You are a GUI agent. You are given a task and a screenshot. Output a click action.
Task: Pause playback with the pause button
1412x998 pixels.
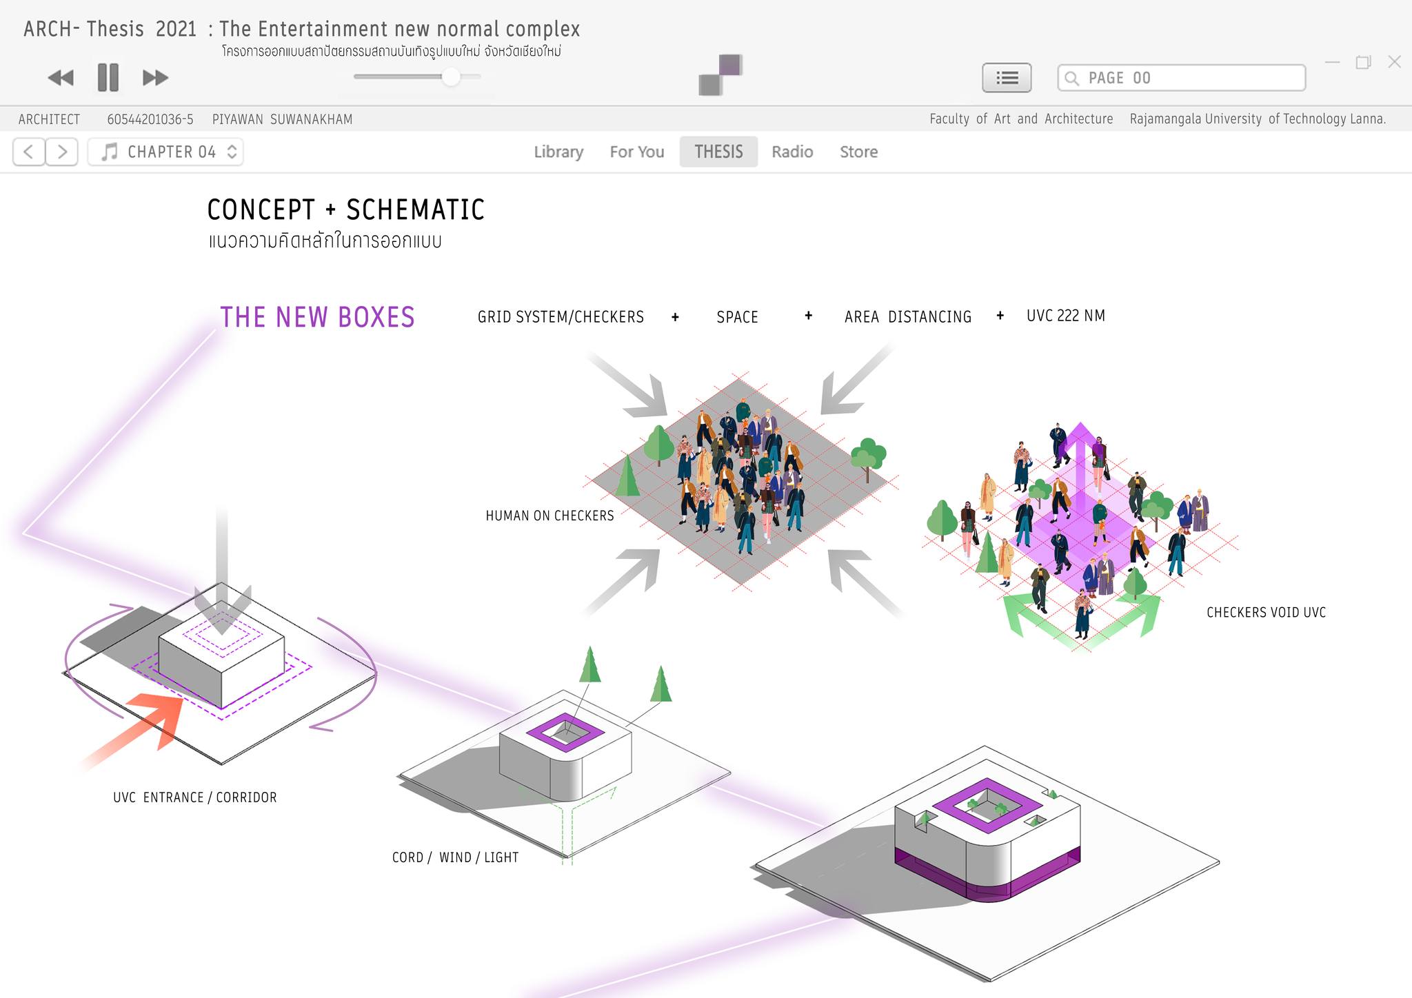(108, 77)
